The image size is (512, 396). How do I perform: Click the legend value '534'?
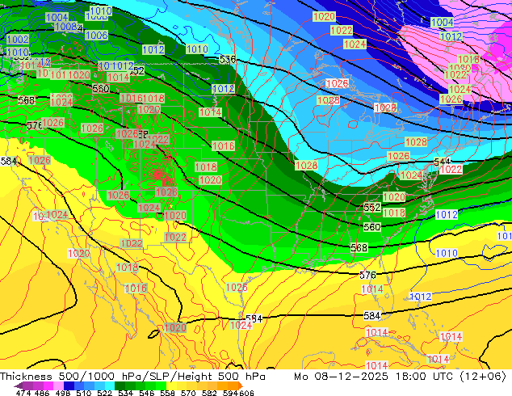point(126,393)
